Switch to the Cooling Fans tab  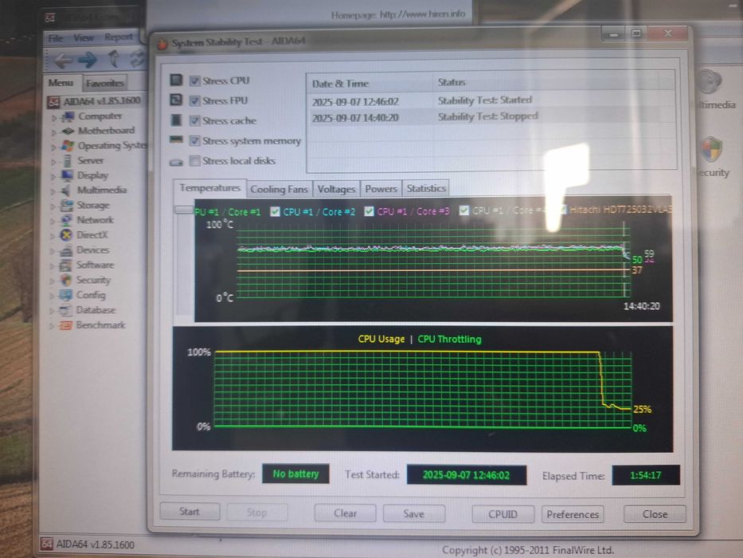(279, 189)
